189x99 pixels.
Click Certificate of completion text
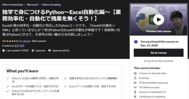(152, 97)
